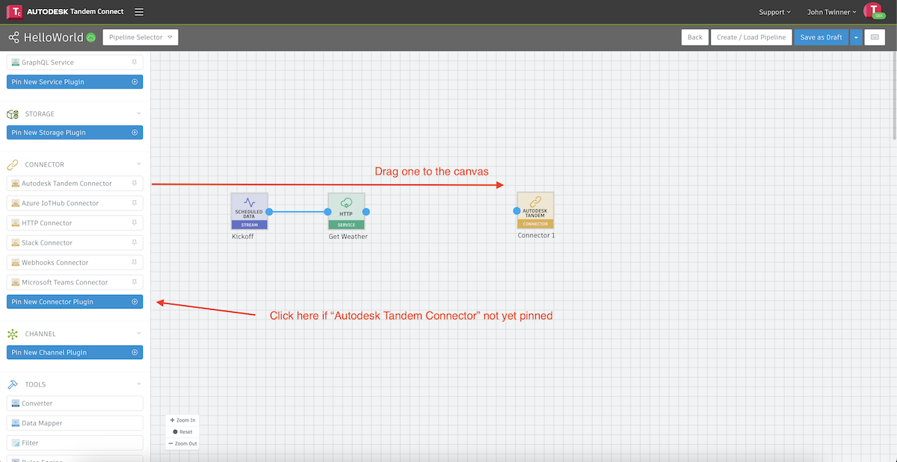897x462 pixels.
Task: Select the Scheduled Data stream node
Action: (249, 210)
